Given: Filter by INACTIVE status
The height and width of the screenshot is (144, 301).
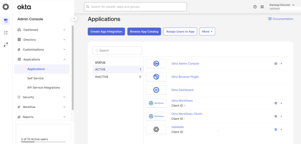Looking at the screenshot, I should [118, 77].
